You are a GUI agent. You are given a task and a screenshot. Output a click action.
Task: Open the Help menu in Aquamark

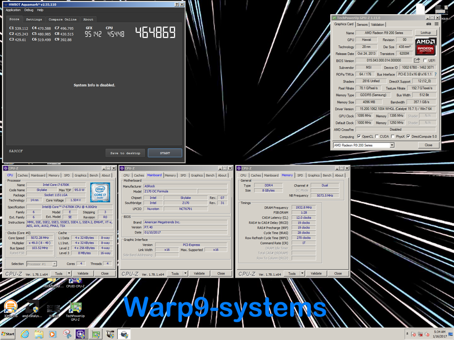point(40,10)
